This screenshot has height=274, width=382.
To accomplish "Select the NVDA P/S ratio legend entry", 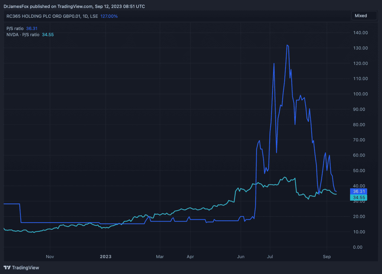I will (23, 35).
